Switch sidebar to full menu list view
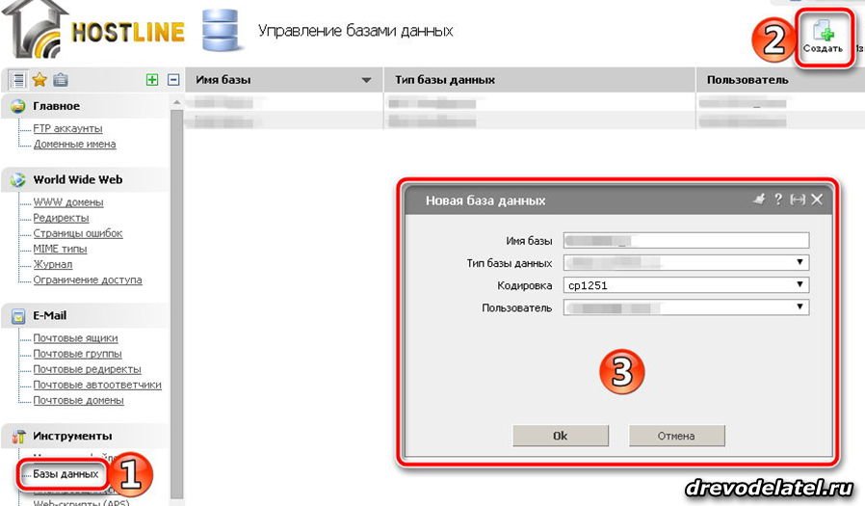Viewport: 865px width, 506px height. (x=19, y=80)
